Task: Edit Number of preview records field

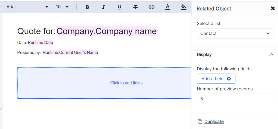Action: click(x=235, y=99)
